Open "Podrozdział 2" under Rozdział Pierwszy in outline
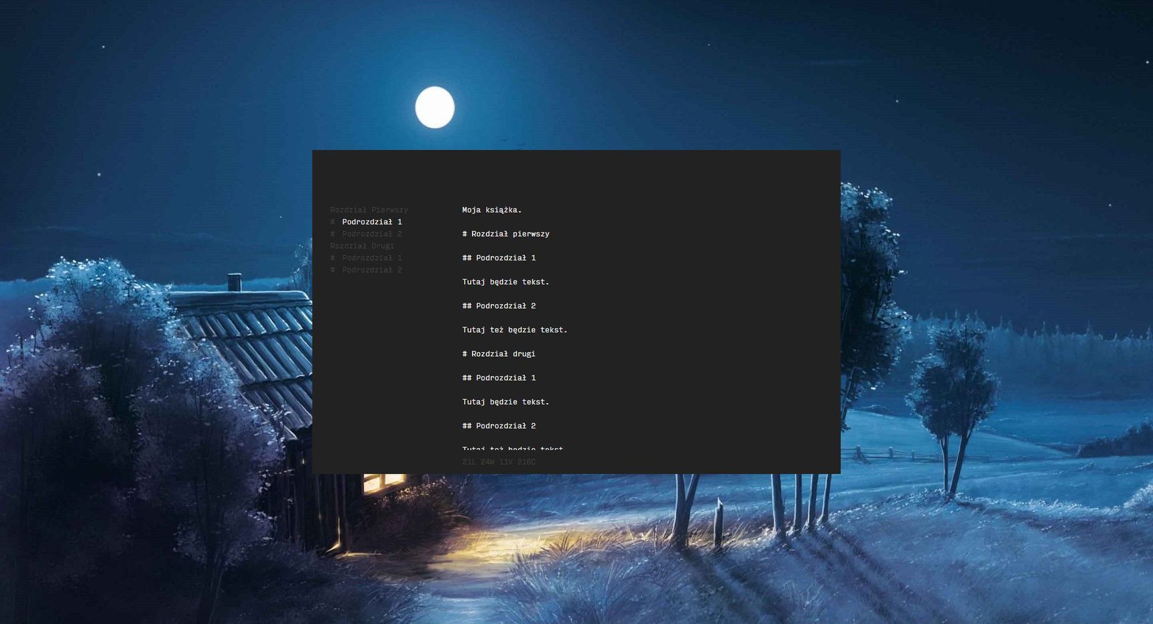1153x624 pixels. (372, 234)
